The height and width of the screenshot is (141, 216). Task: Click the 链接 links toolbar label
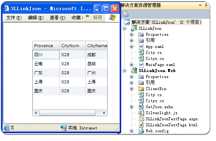pos(98,17)
